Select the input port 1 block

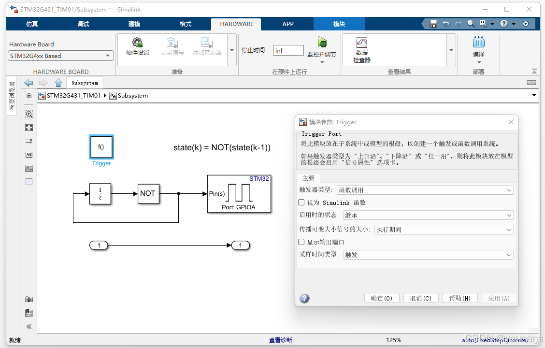(x=99, y=246)
